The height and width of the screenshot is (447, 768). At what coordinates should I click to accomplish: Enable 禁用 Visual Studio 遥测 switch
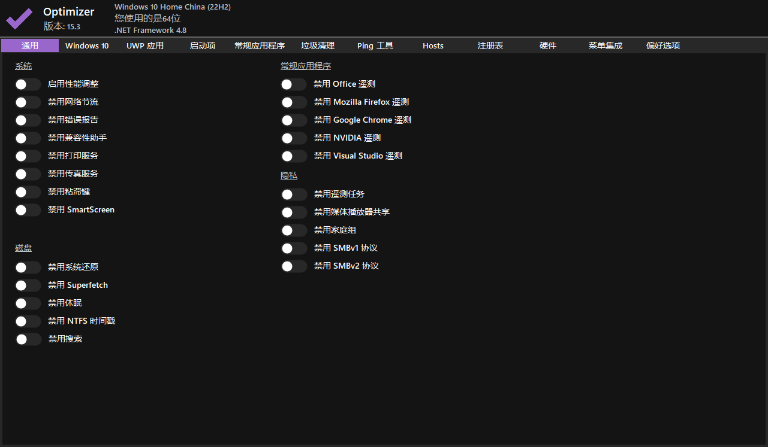click(x=294, y=156)
